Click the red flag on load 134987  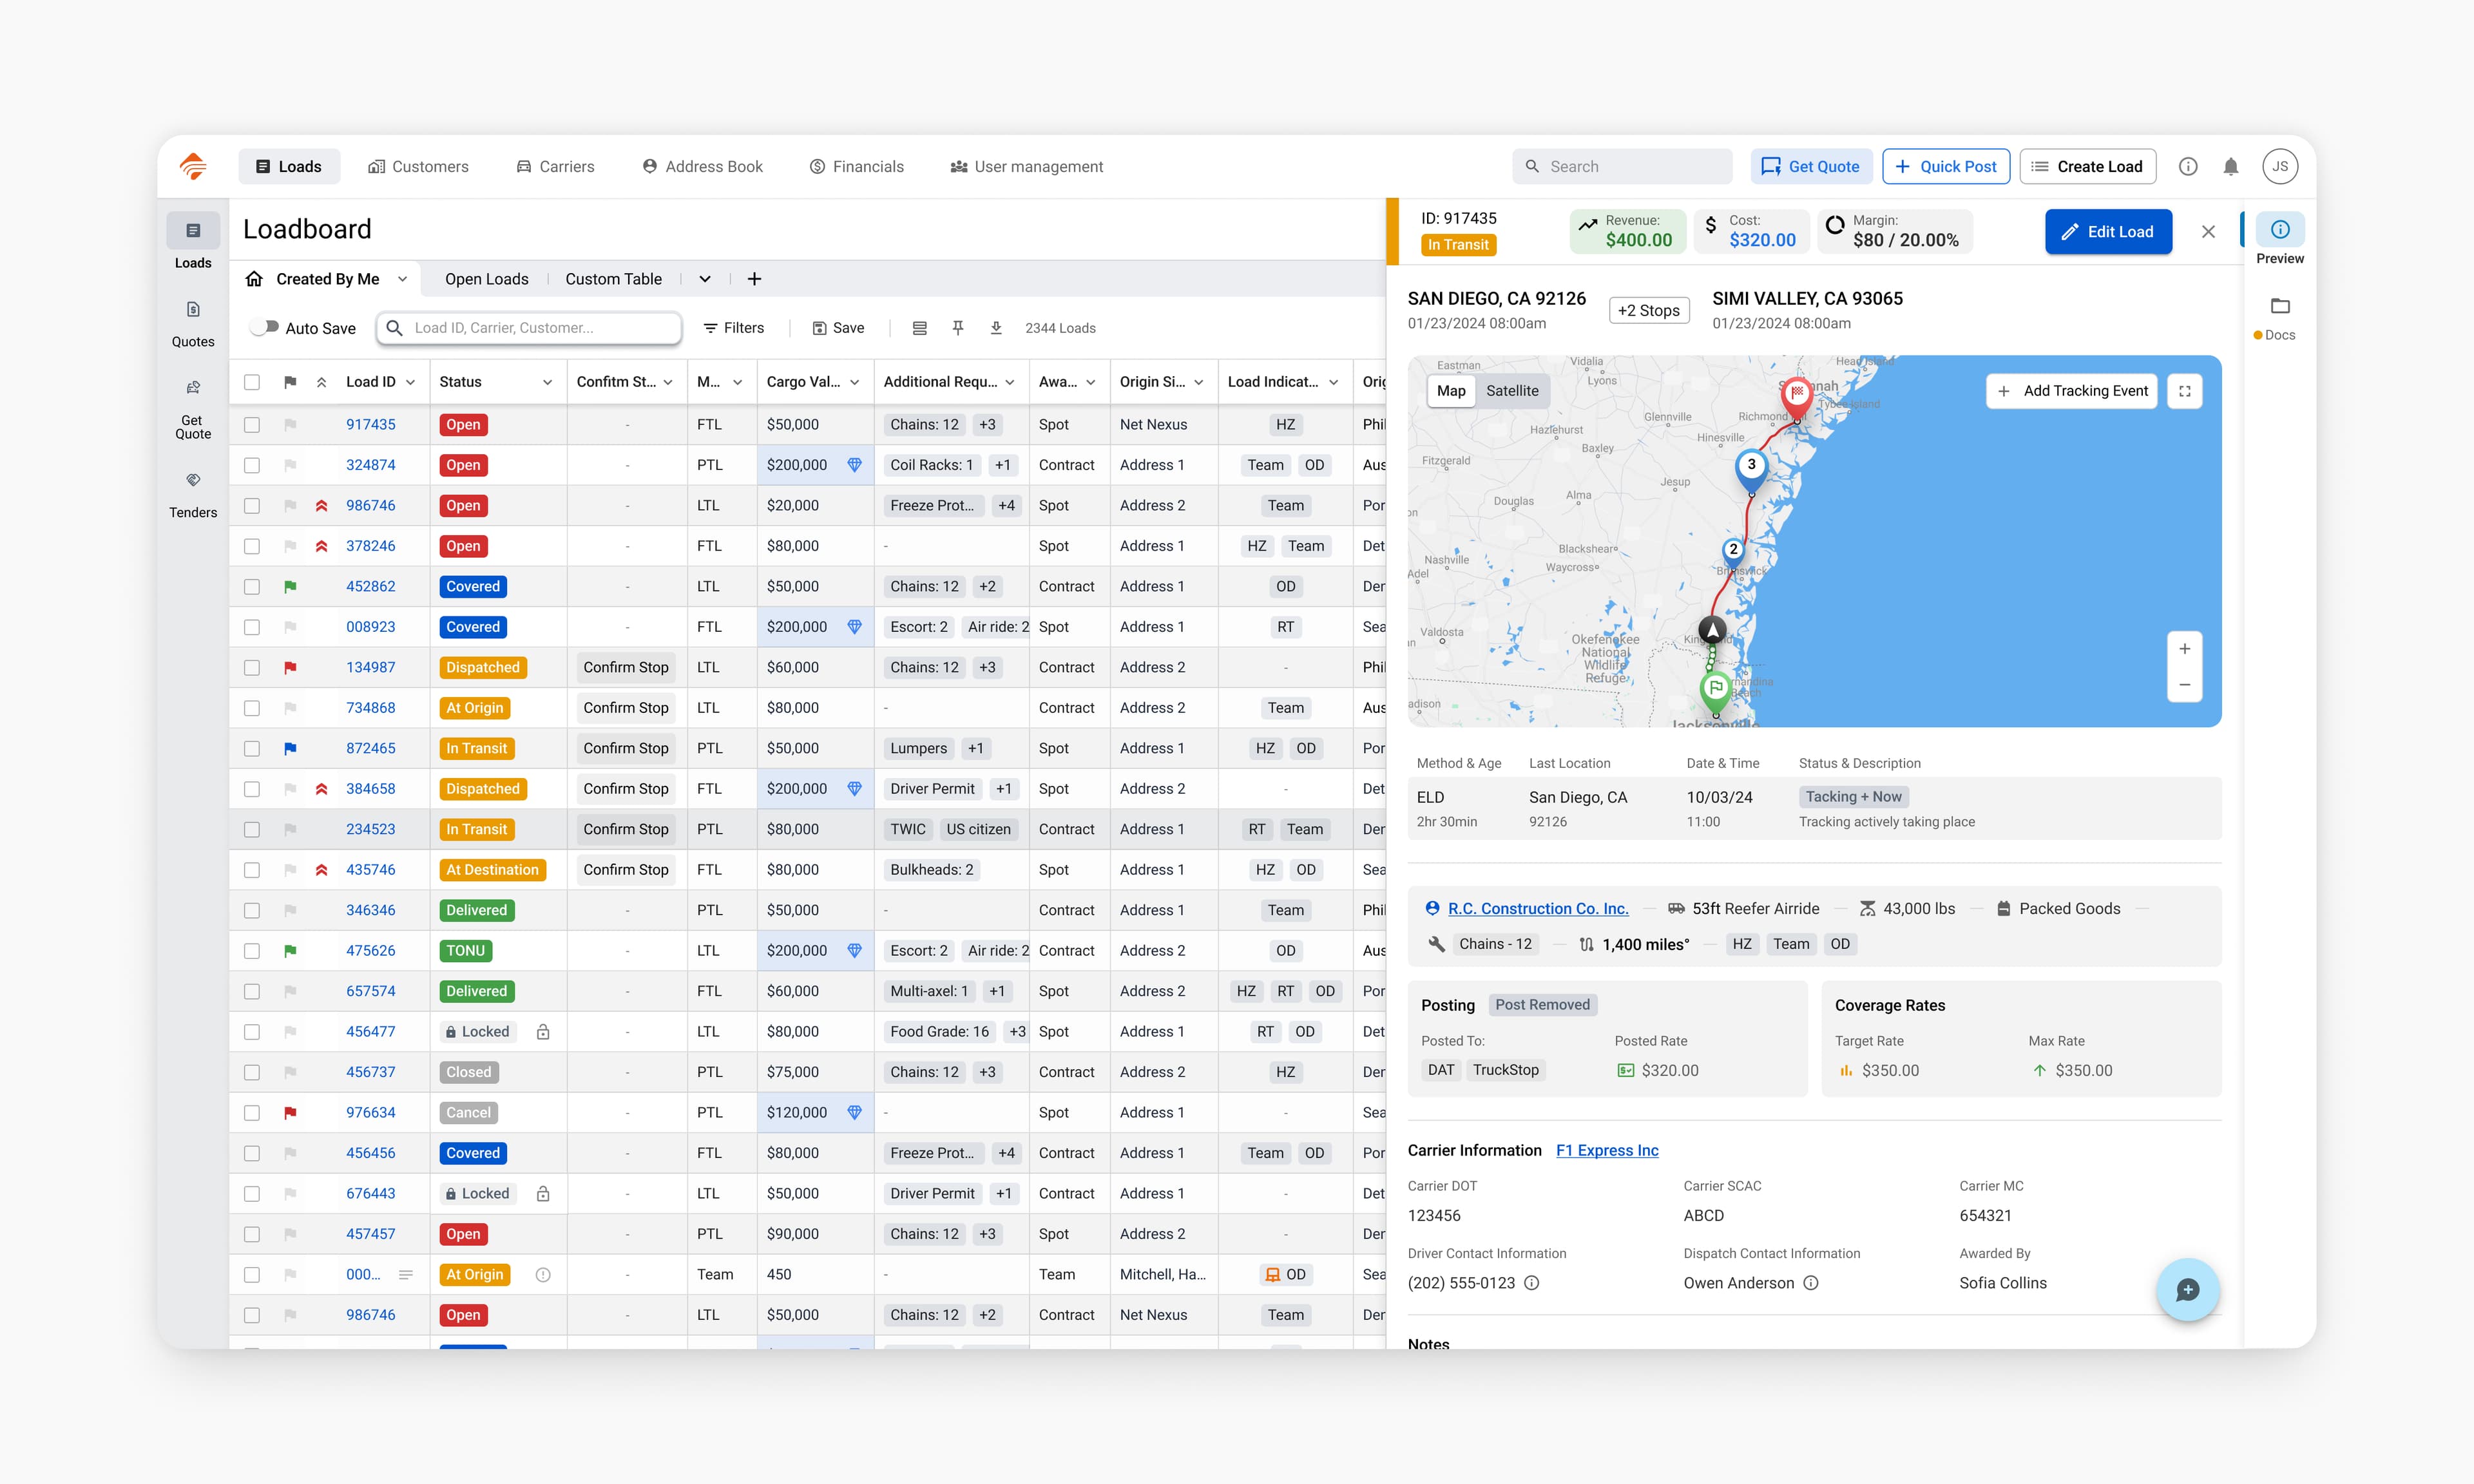coord(290,668)
